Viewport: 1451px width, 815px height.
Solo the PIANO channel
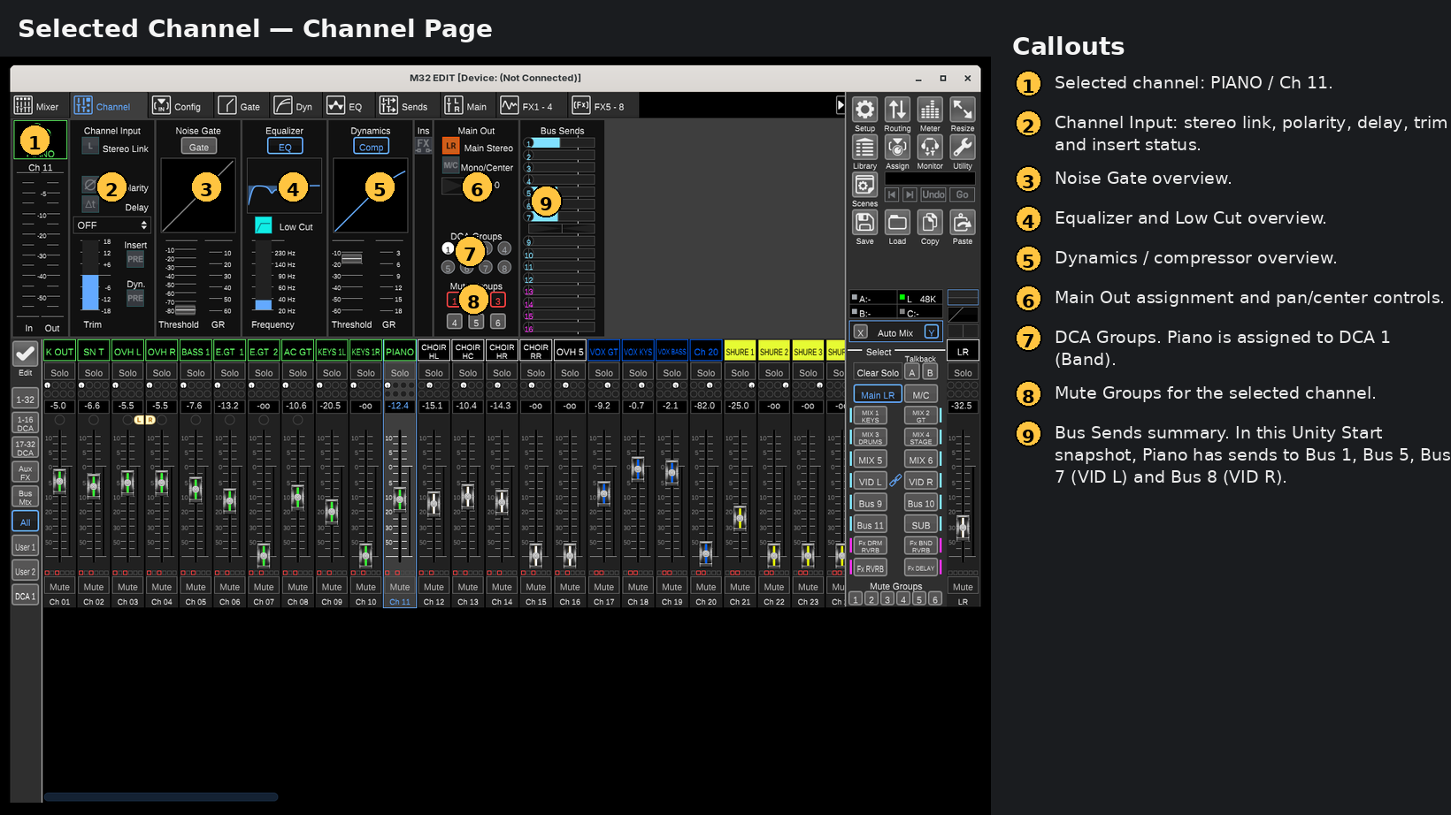pyautogui.click(x=400, y=372)
